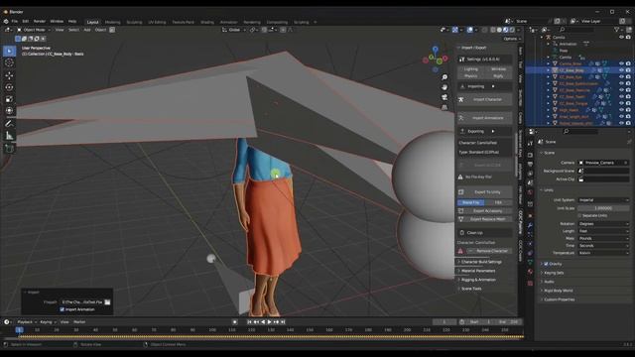Open the Mass Pounds dropdown
Image resolution: width=635 pixels, height=357 pixels.
[603, 238]
